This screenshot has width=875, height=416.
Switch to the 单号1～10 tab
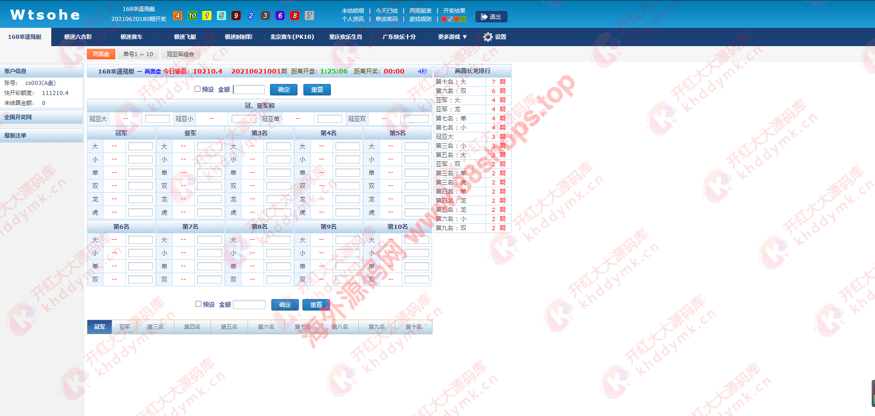pos(138,54)
